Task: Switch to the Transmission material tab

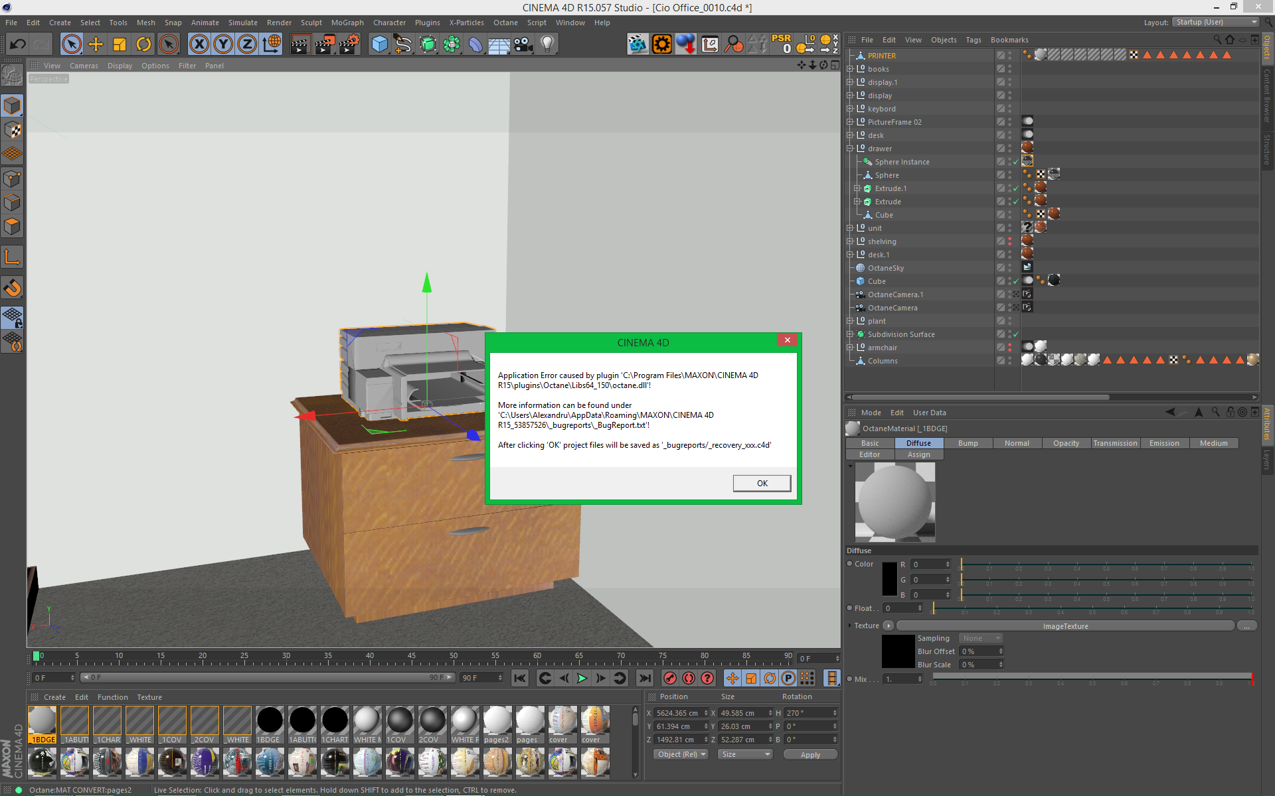Action: [x=1115, y=443]
